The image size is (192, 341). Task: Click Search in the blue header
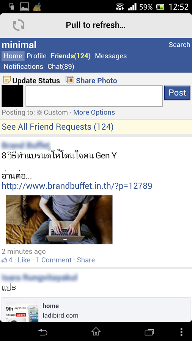(179, 45)
